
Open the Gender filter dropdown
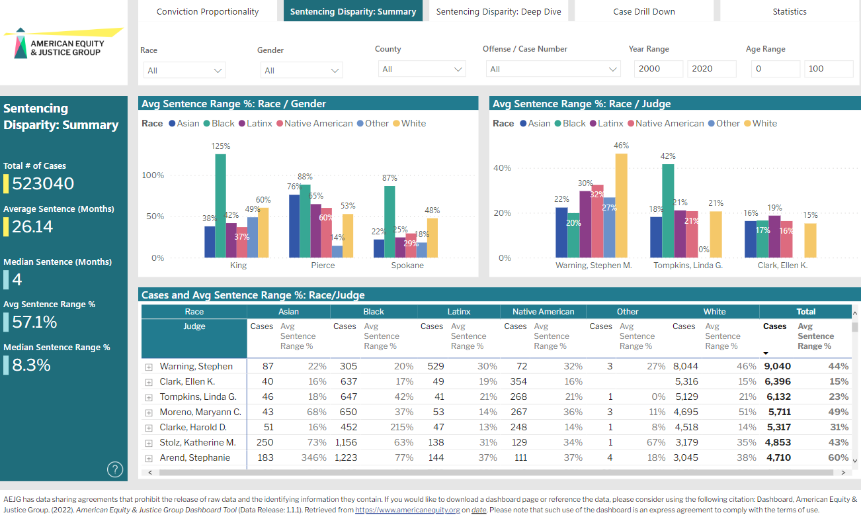tap(300, 70)
